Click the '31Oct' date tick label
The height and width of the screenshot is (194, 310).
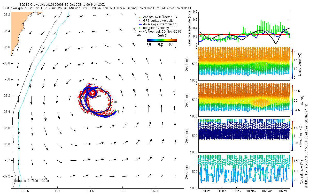pyautogui.click(x=221, y=191)
